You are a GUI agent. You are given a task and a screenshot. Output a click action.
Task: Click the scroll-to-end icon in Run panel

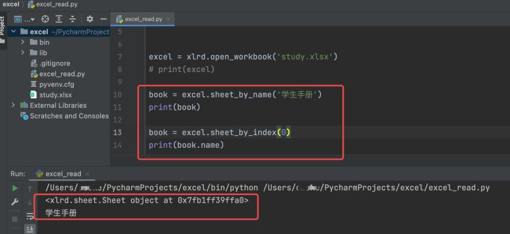point(30,230)
